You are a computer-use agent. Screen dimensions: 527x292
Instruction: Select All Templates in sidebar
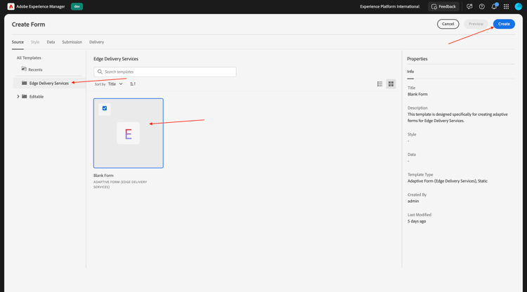[29, 58]
